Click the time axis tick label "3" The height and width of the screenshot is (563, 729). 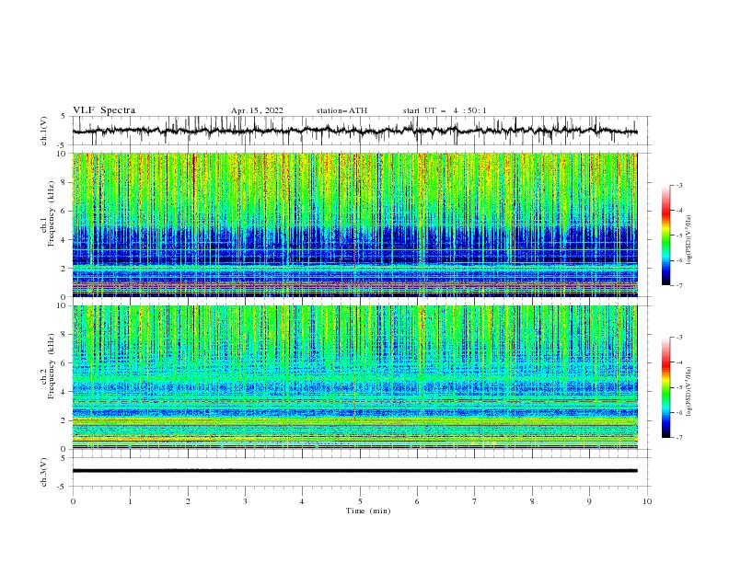tap(245, 501)
